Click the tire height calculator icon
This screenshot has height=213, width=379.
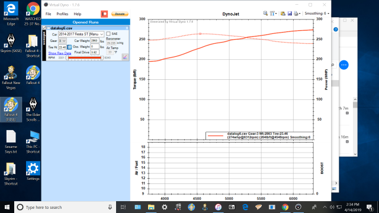click(x=69, y=47)
